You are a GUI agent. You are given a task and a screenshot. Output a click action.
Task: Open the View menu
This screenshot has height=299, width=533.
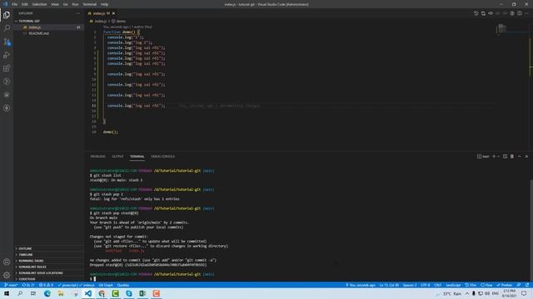55,4
